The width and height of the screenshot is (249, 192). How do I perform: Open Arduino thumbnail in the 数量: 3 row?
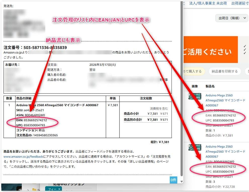pyautogui.click(x=195, y=147)
